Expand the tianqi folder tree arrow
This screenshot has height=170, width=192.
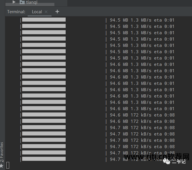click(14, 2)
